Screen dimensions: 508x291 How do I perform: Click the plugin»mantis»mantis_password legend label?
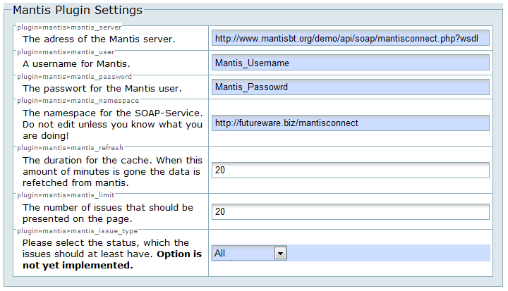pos(74,76)
